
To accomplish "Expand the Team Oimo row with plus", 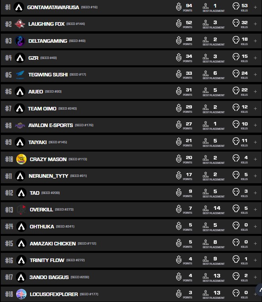I will click(x=255, y=108).
